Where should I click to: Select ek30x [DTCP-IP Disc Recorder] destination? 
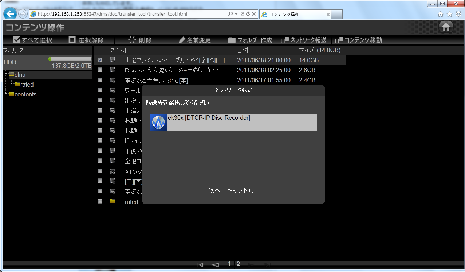point(233,122)
